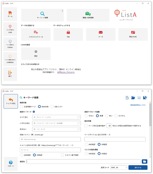This screenshot has width=153, height=174.
Task: Open the three-dot menu on the キーワード検索 tile
Action: (x=62, y=11)
